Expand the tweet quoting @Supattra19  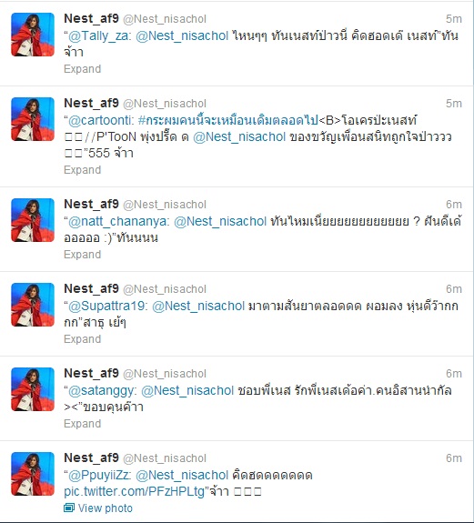pyautogui.click(x=83, y=339)
